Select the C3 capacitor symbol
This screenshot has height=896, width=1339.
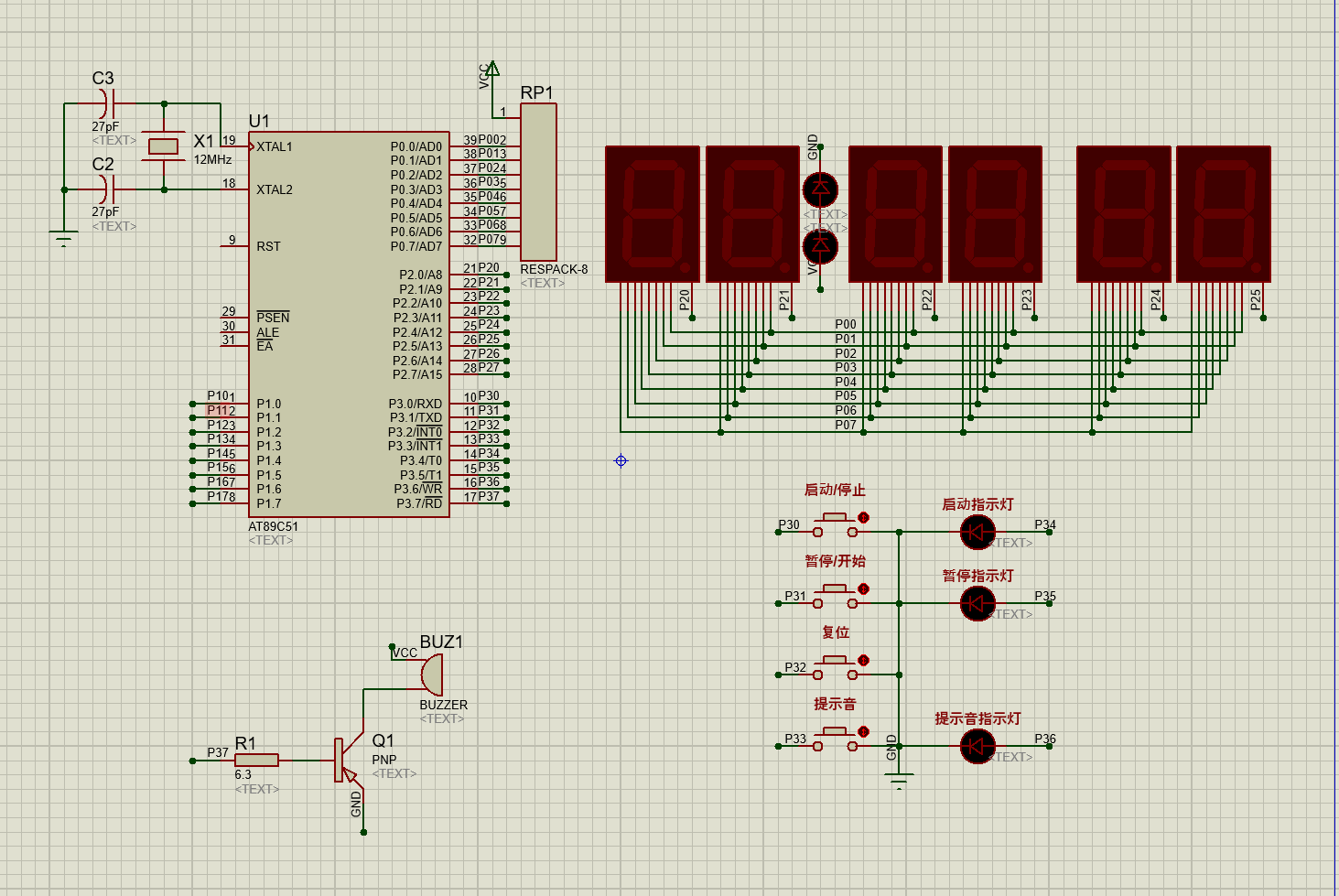[107, 104]
